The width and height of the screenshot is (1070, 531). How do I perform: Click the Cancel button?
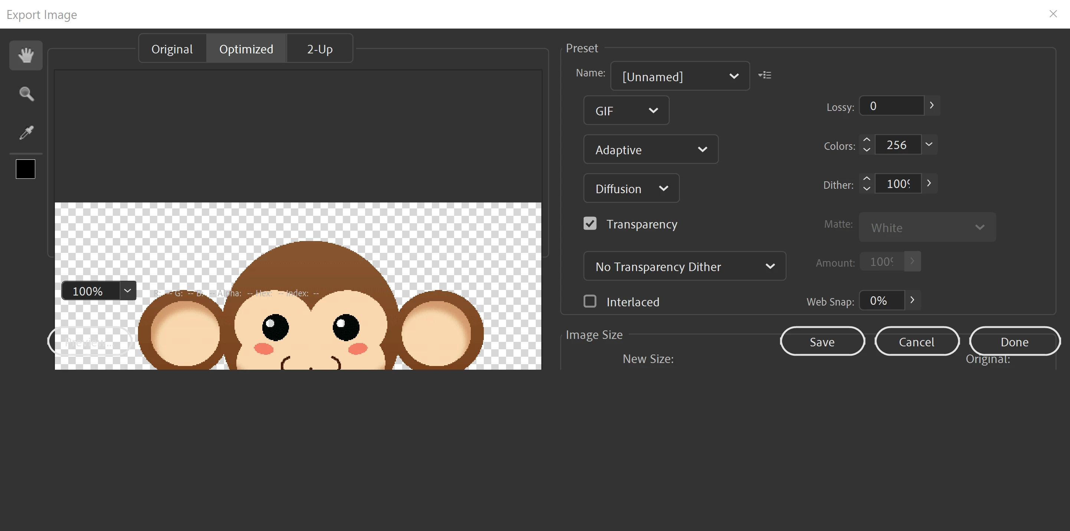(916, 342)
